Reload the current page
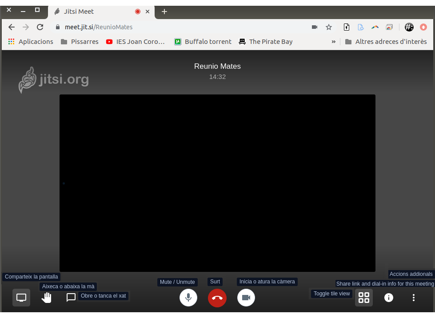Viewport: 435px width, 318px height. (x=40, y=27)
